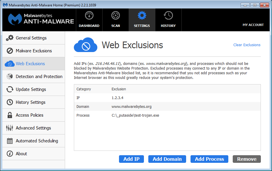Select the test-trojan.exe process exclusion
Screen dimensions: 272x171
[x=167, y=115]
